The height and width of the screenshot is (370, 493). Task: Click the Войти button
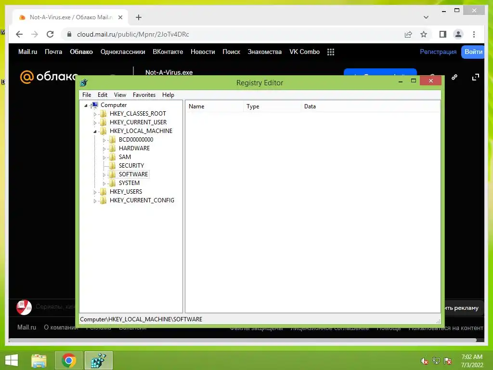click(473, 52)
